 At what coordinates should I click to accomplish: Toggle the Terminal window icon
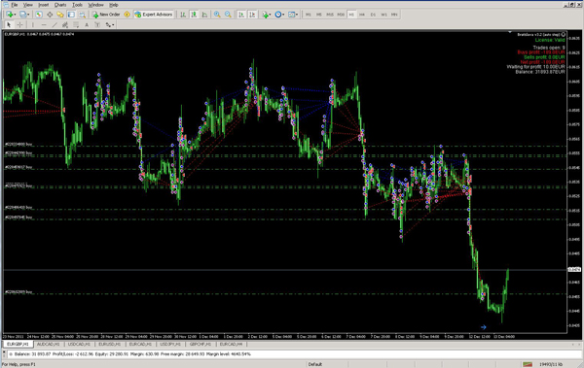click(x=71, y=15)
